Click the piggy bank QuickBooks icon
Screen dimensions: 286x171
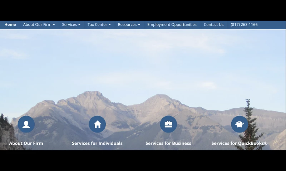[240, 124]
